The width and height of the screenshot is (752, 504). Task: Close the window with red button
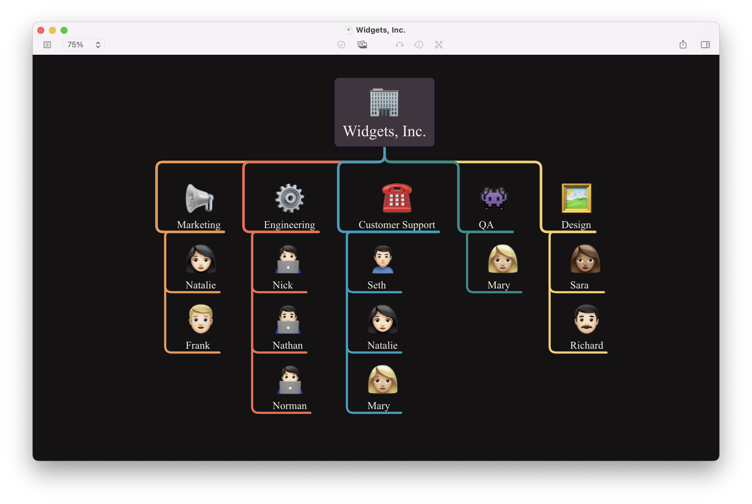click(x=41, y=30)
